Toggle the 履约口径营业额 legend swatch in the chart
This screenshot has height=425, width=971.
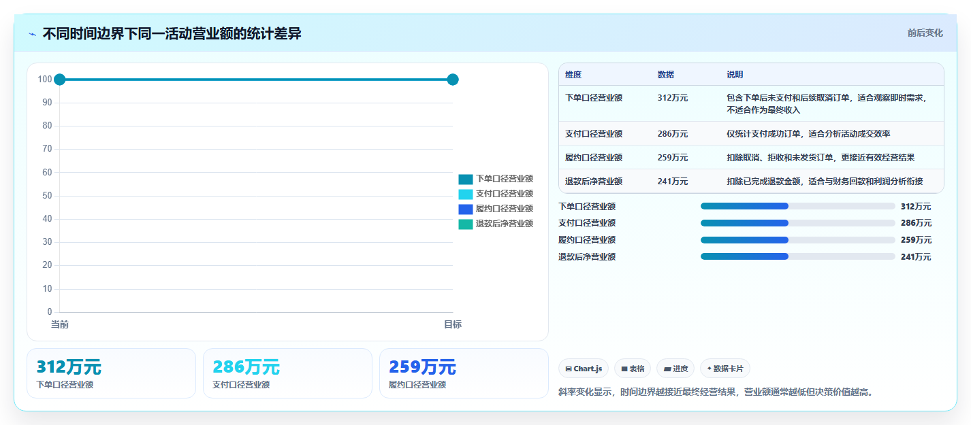click(x=465, y=209)
